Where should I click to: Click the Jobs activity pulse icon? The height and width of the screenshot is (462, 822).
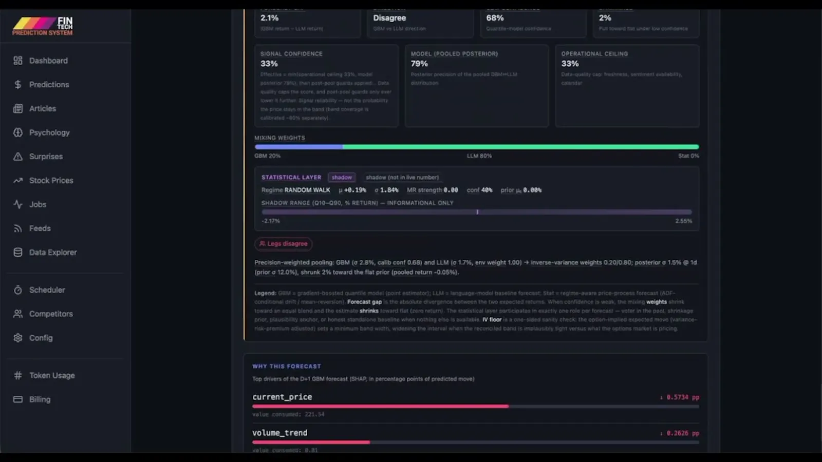point(18,204)
